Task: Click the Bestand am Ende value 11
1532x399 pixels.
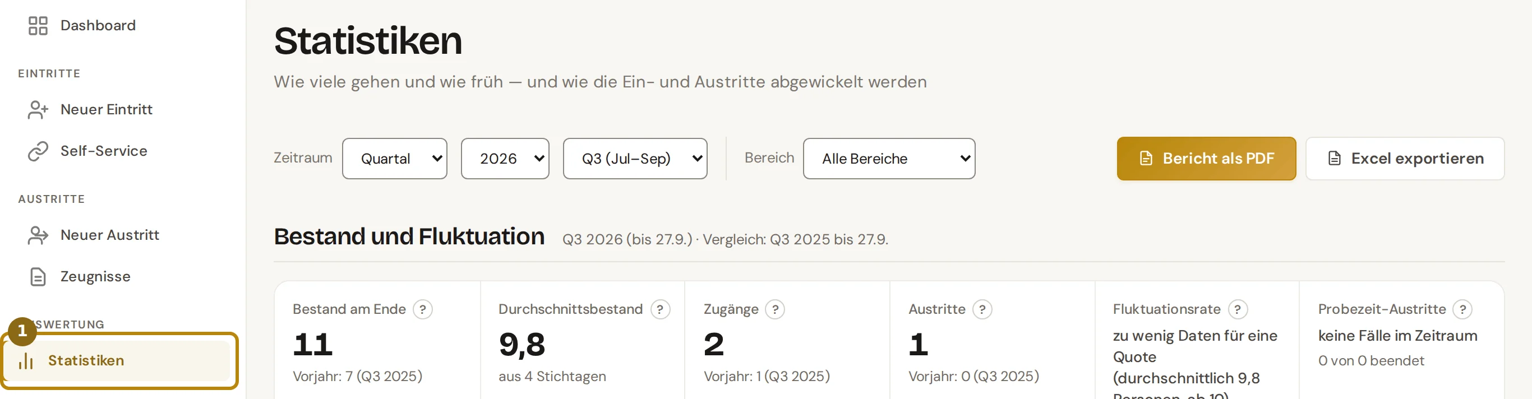Action: point(313,344)
